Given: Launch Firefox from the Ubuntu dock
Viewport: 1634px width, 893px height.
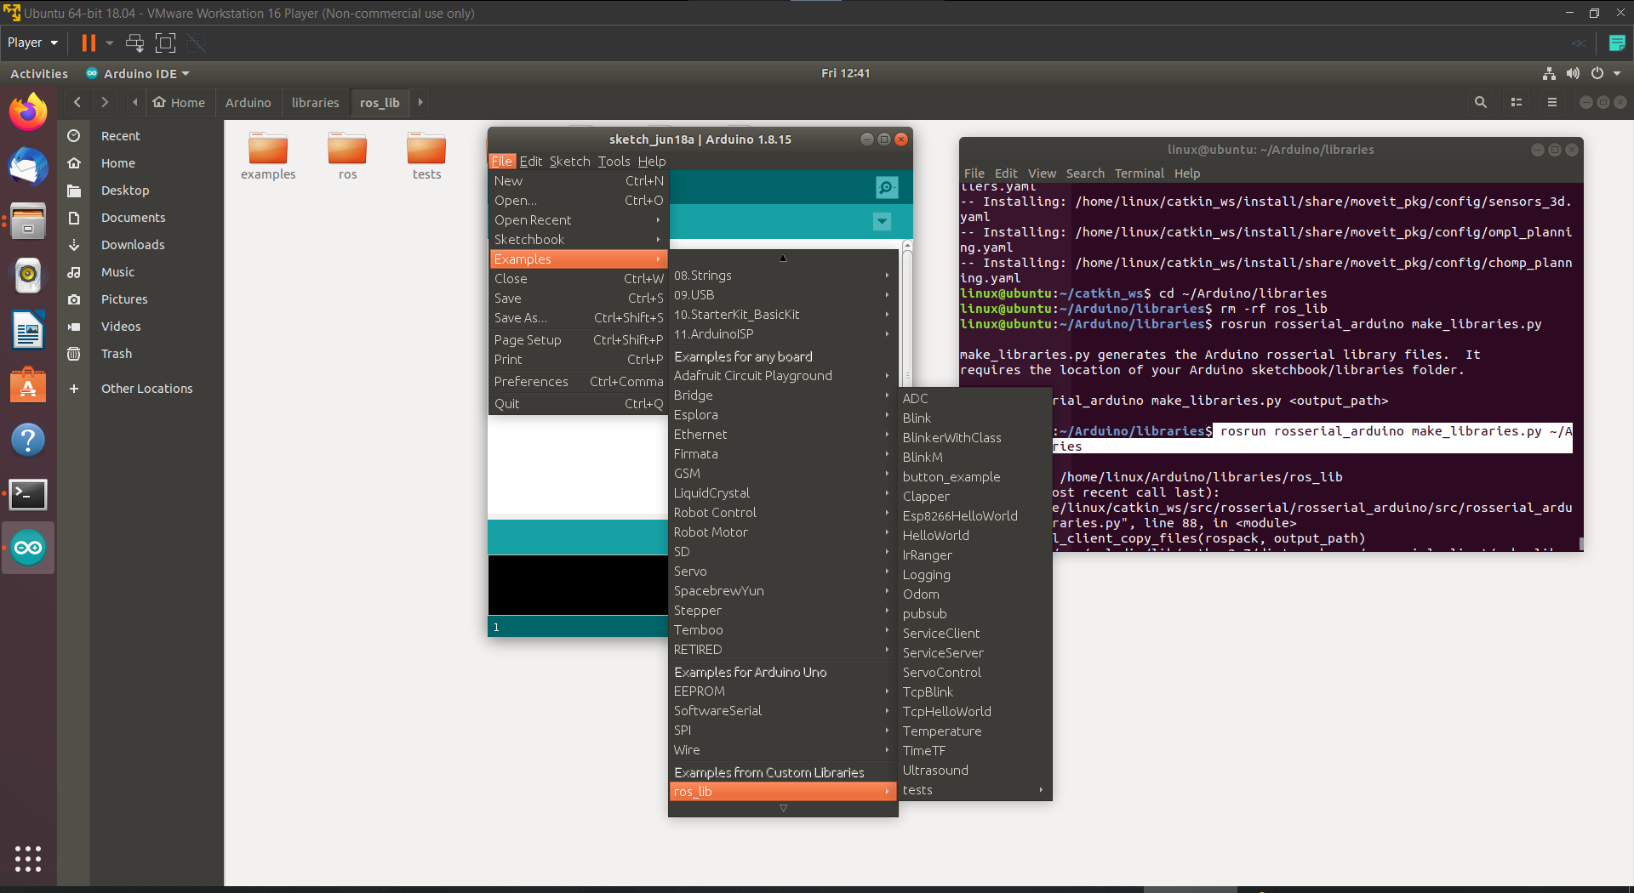Looking at the screenshot, I should (28, 111).
